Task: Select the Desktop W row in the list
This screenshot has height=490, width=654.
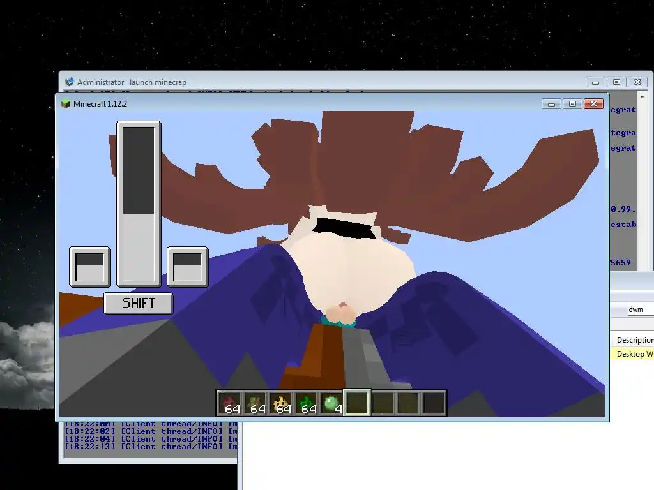Action: (x=632, y=353)
